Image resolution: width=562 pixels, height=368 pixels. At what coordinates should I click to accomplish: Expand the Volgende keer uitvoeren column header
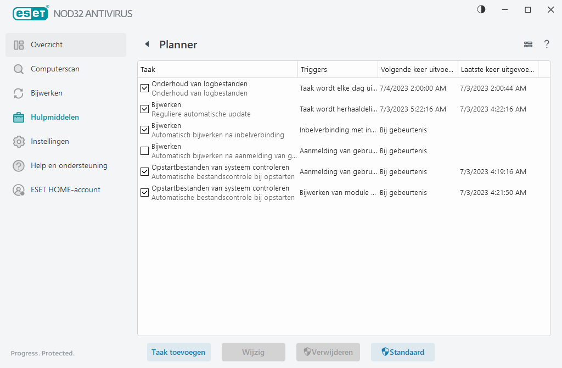click(x=417, y=69)
